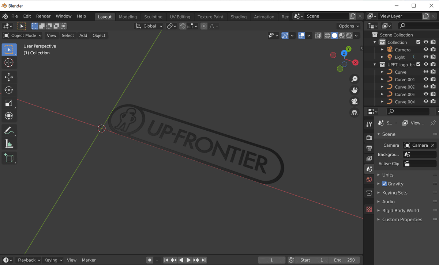The height and width of the screenshot is (265, 439).
Task: Select the Transform tool
Action: 9,116
